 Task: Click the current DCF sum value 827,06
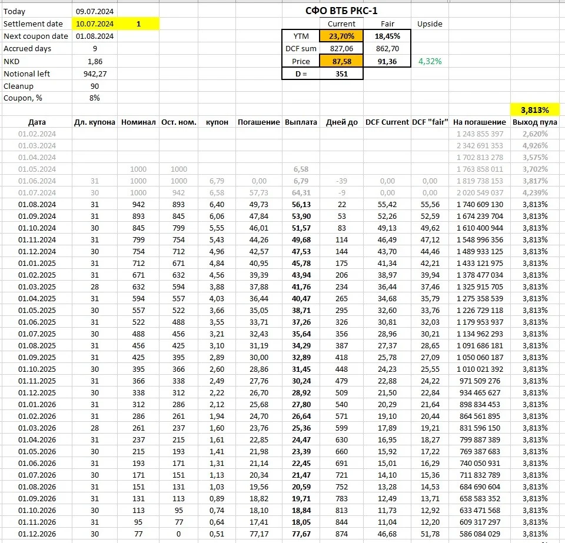(341, 49)
